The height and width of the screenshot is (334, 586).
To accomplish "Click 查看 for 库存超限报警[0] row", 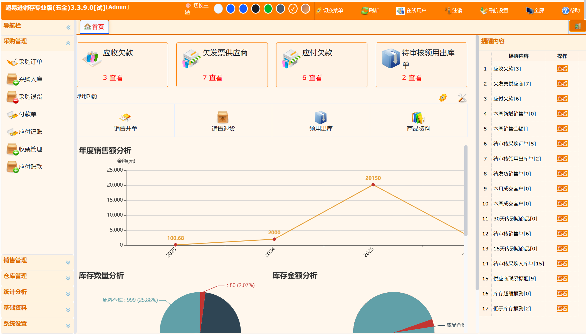I will coord(562,293).
